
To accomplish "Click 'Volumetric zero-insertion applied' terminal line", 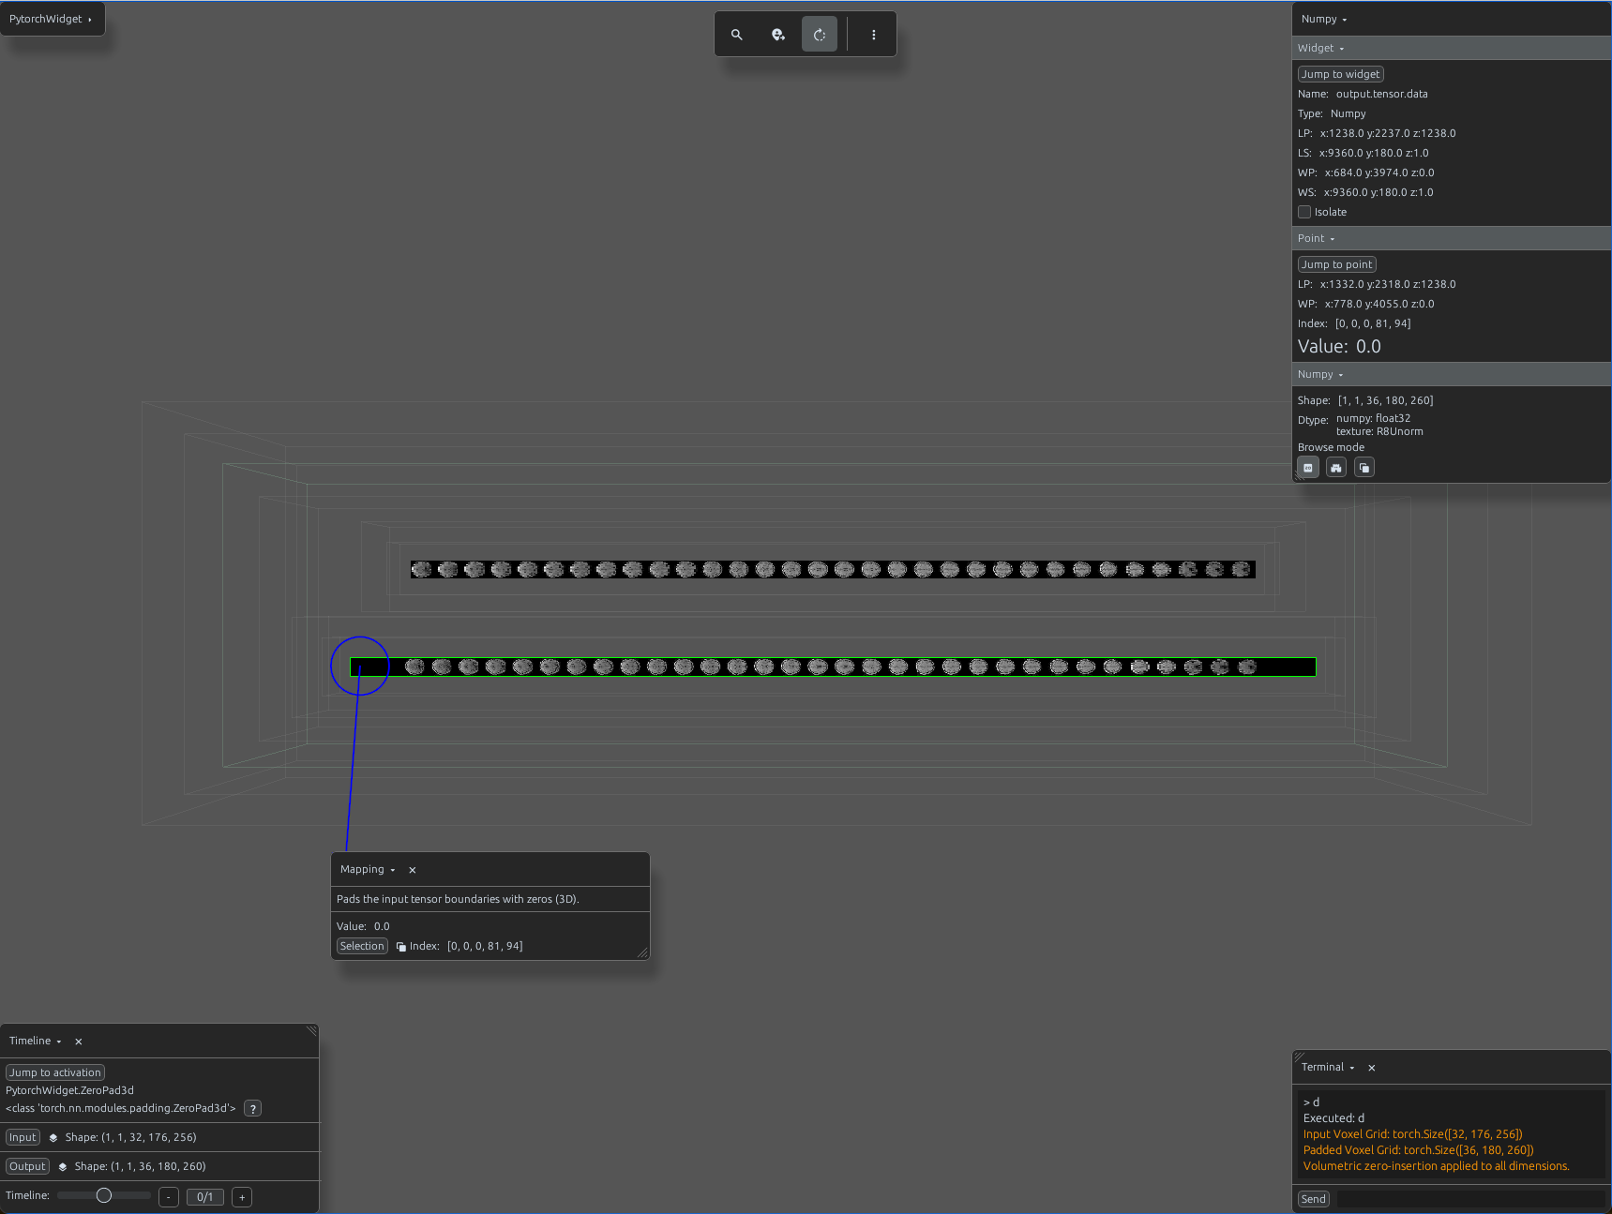I will pyautogui.click(x=1436, y=1166).
